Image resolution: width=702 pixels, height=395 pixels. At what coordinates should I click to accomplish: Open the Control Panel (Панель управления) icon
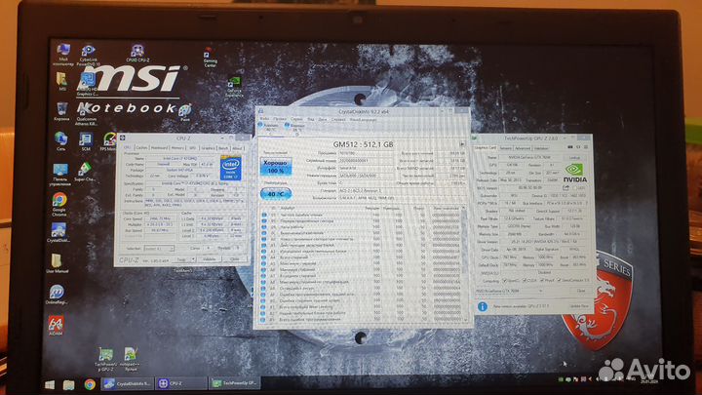[x=60, y=176]
